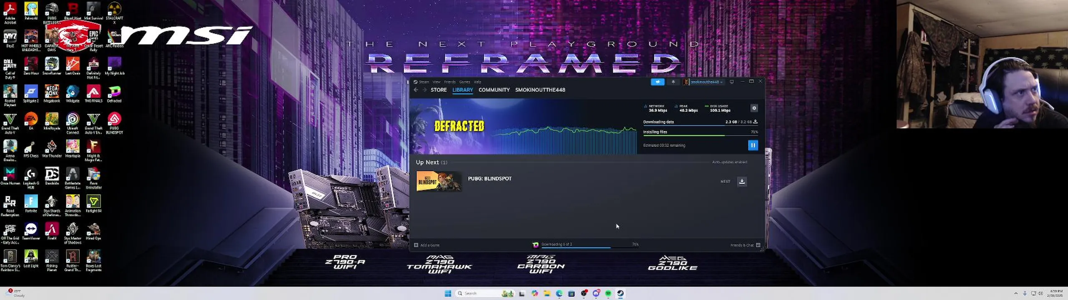Select the War Thunder desktop icon

click(52, 149)
